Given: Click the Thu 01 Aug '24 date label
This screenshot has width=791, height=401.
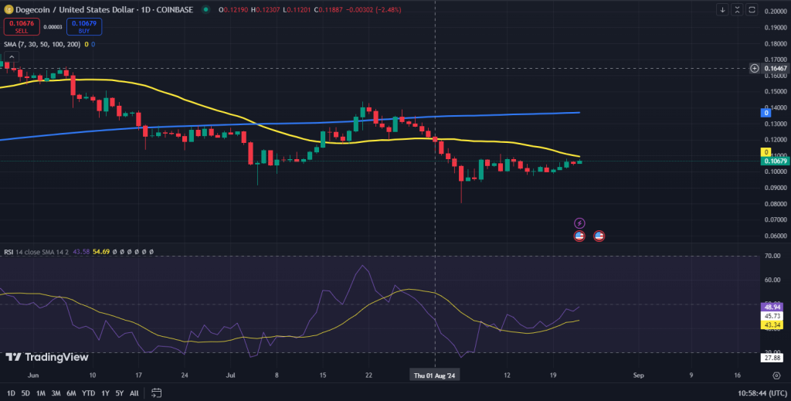Looking at the screenshot, I should coord(434,376).
